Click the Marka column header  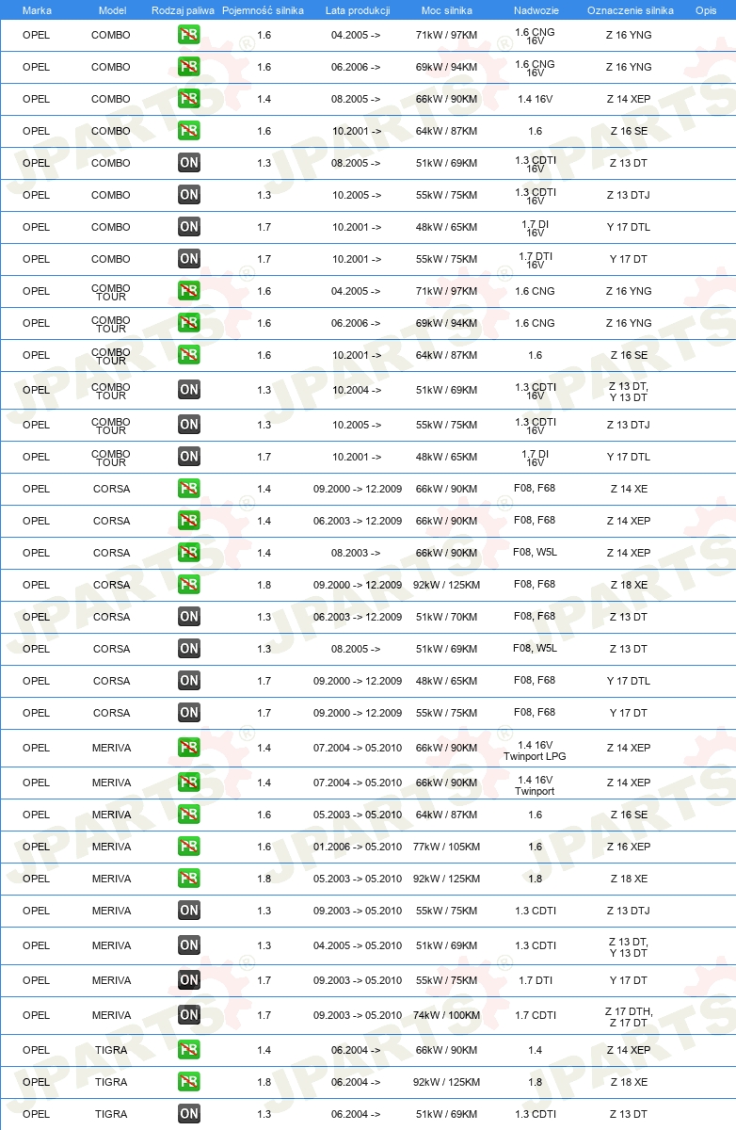point(37,9)
